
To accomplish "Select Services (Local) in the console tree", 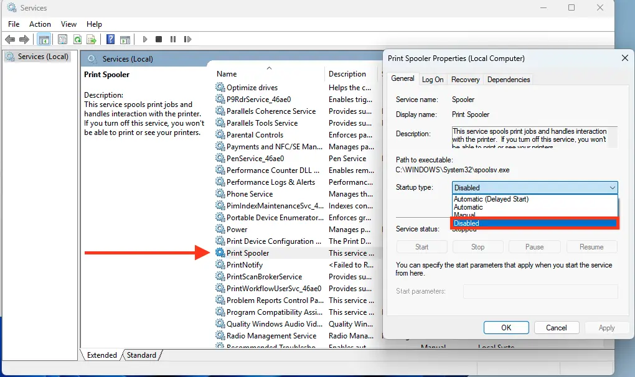I will pos(38,57).
